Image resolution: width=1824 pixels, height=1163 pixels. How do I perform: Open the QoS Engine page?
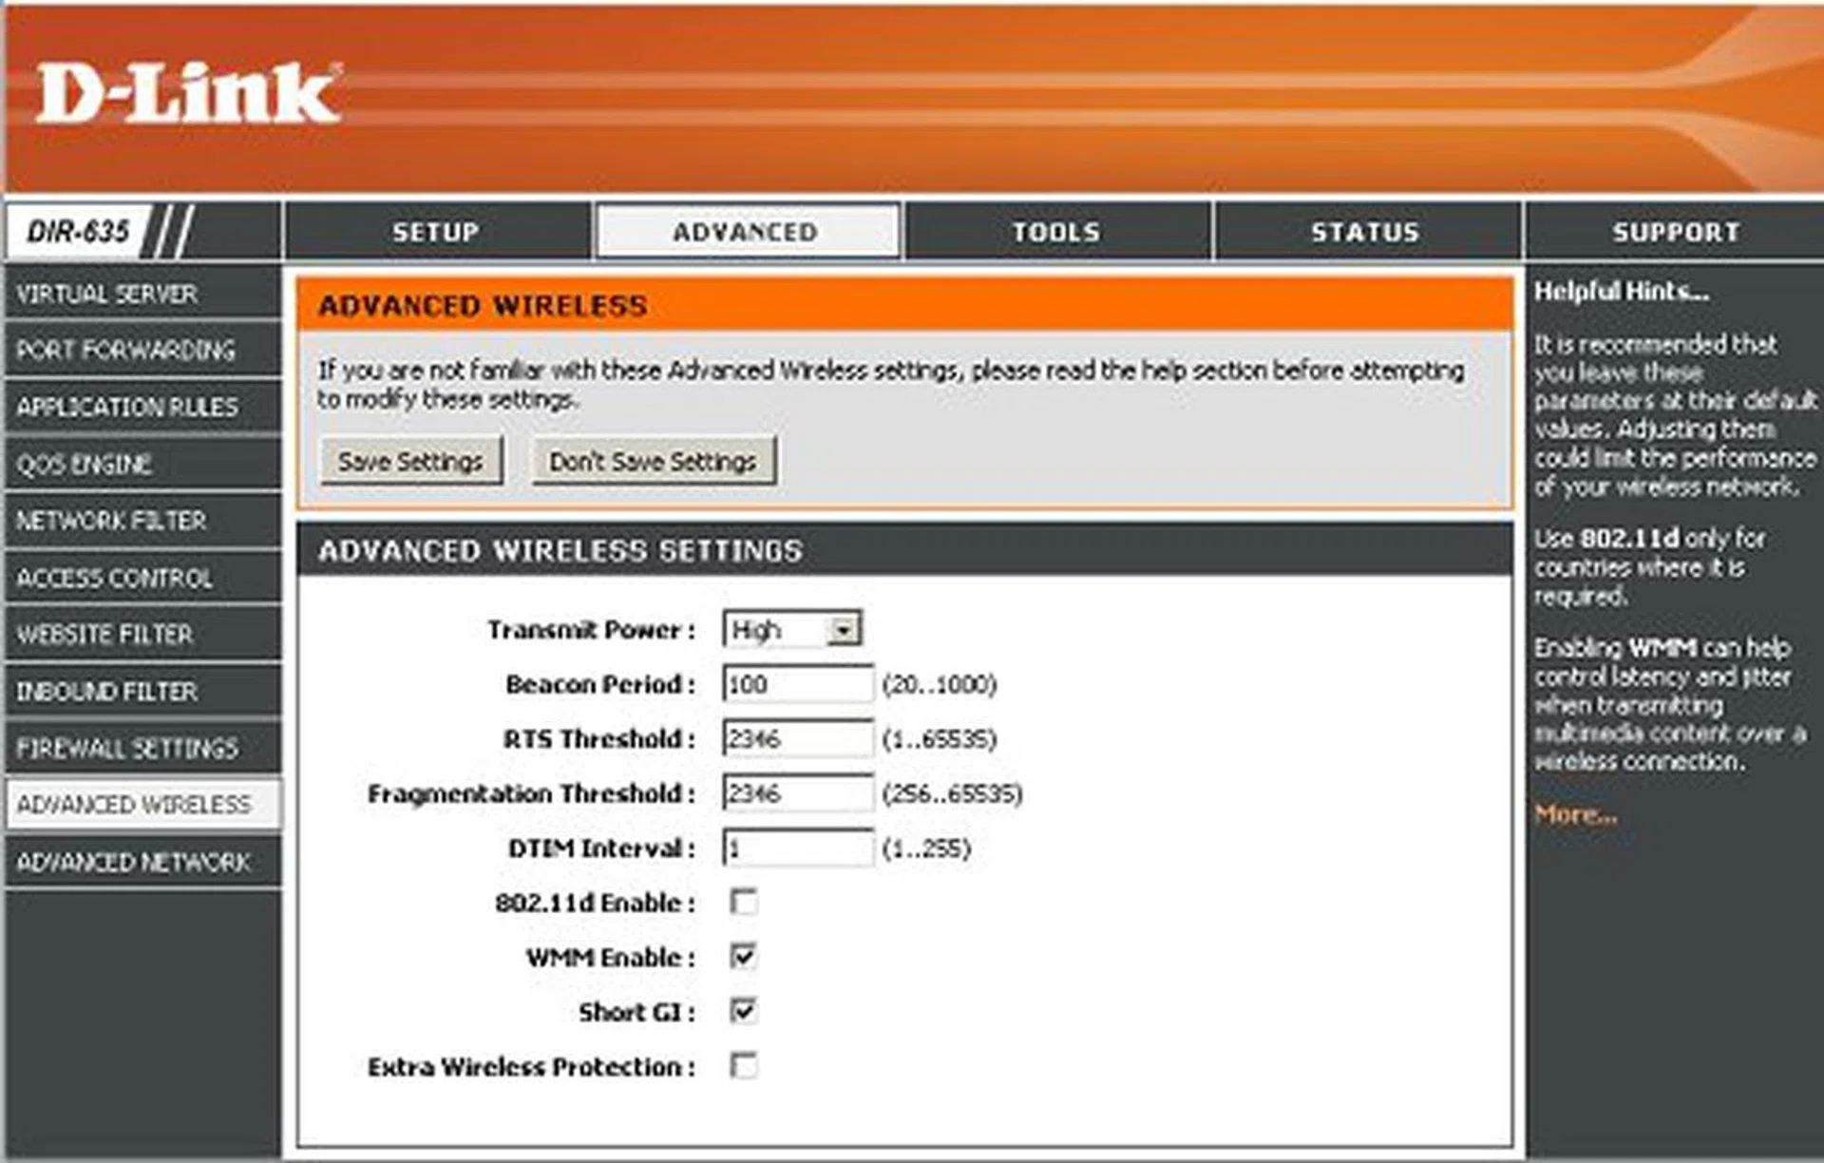tap(85, 465)
